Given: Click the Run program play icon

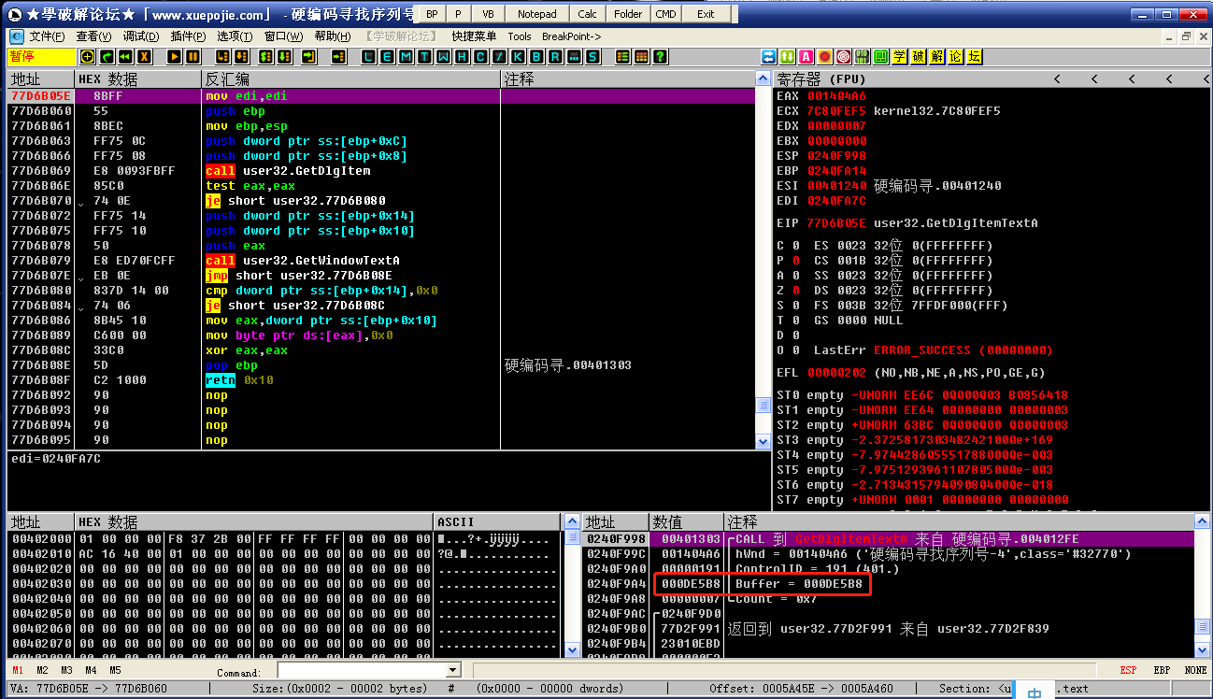Looking at the screenshot, I should click(175, 57).
